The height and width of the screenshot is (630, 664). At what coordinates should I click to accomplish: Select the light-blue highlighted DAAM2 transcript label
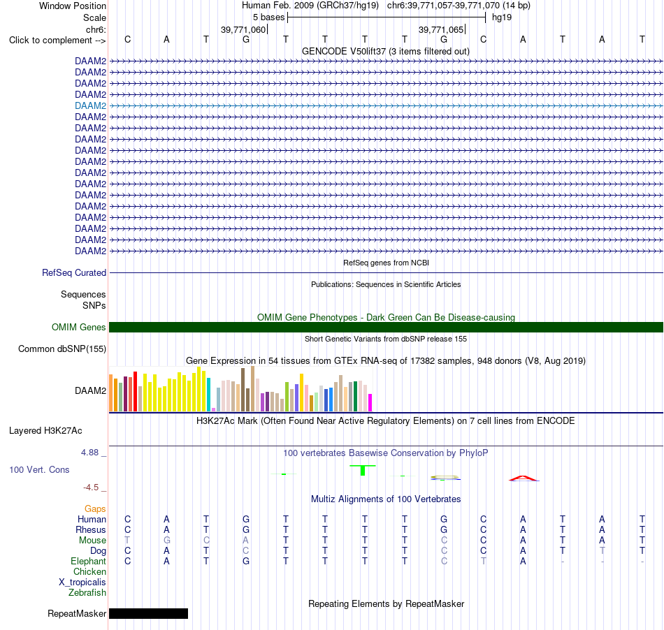click(91, 105)
